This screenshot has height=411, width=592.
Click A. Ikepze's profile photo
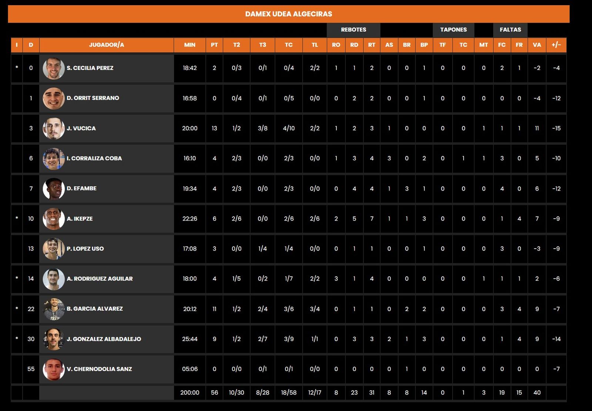(54, 219)
